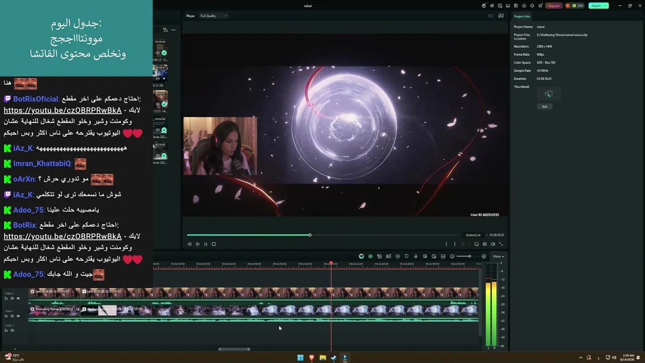Open the gift rewards icon in title bar

(x=484, y=6)
